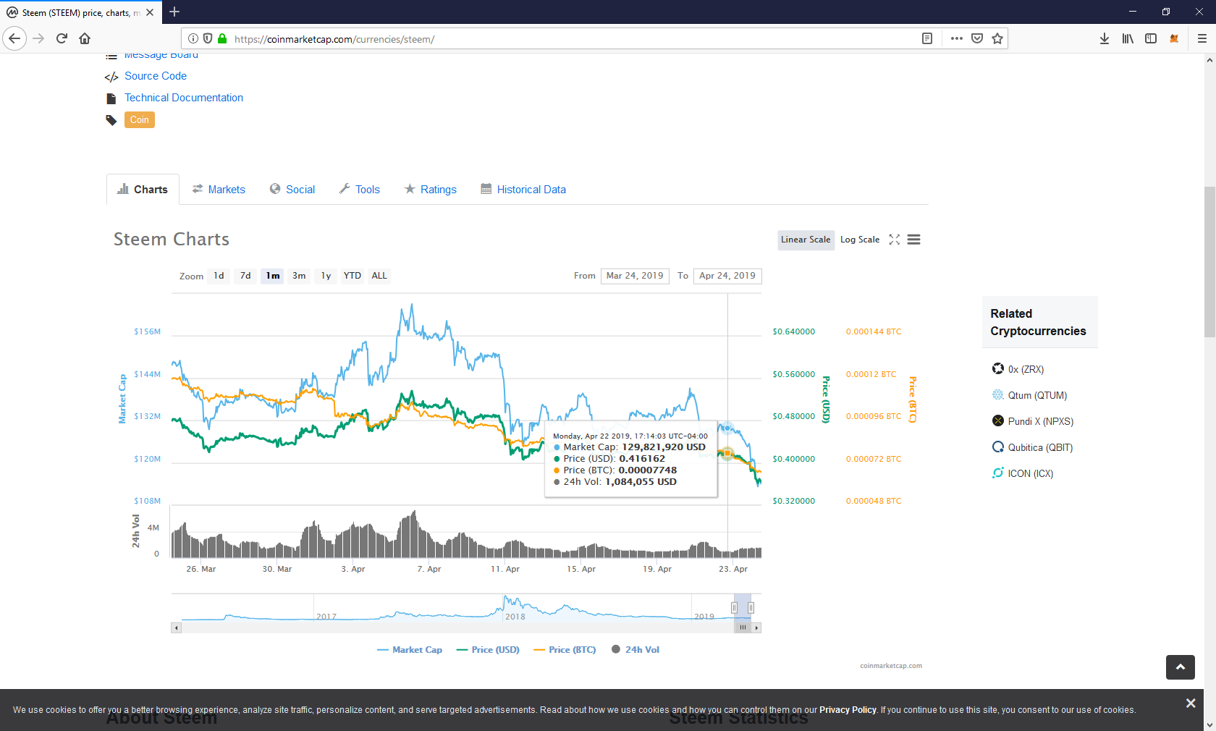Click the navigator scrollbar right arrow
Screen dimensions: 1216x731
click(x=756, y=628)
